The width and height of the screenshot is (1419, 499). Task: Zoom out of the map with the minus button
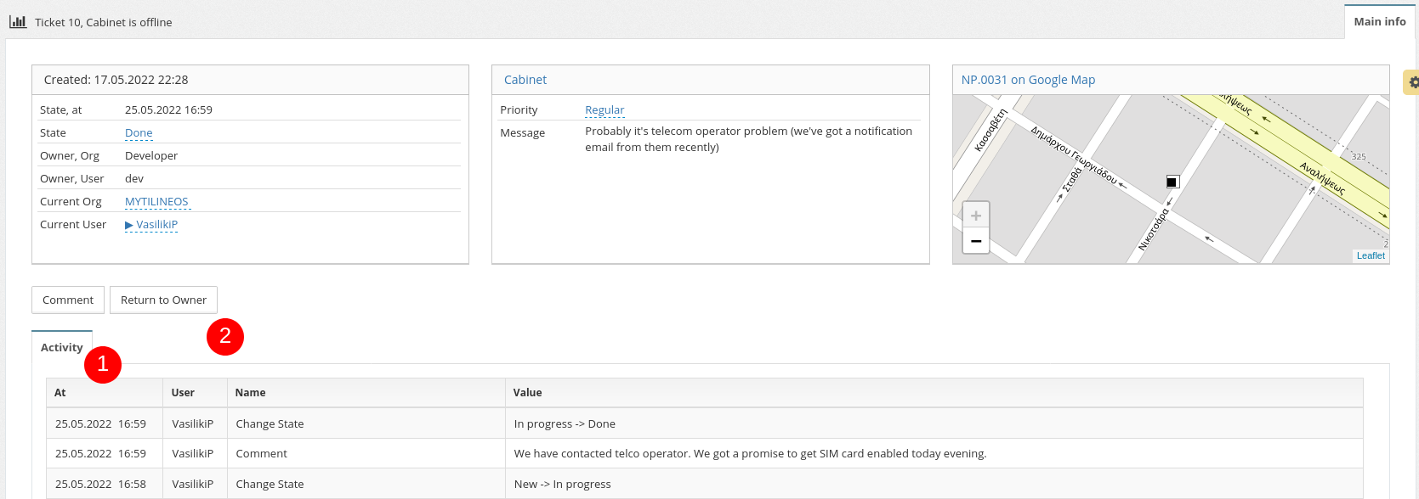[x=976, y=241]
